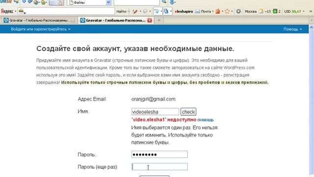Click the weather icon showing −13
Image resolution: width=314 pixels, height=177 pixels.
coord(261,11)
